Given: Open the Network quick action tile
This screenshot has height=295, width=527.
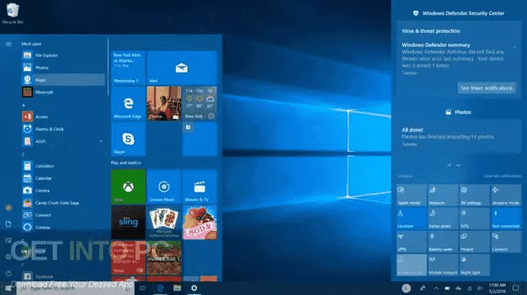Looking at the screenshot, I should [443, 196].
